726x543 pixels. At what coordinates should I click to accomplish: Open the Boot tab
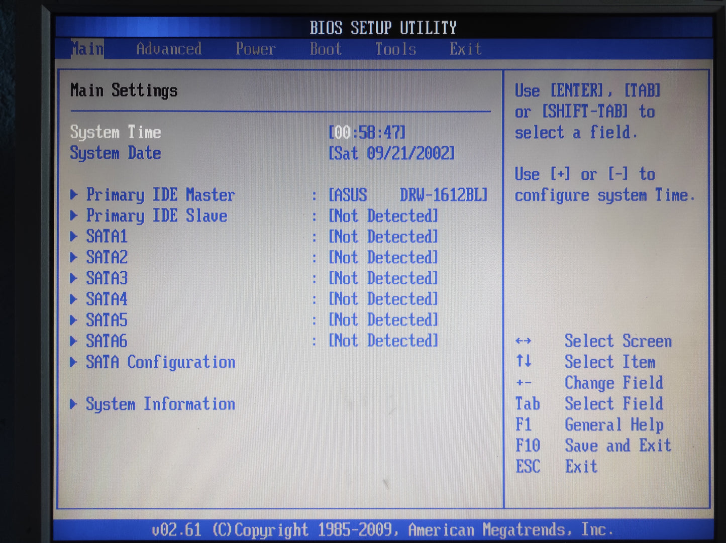pos(326,49)
